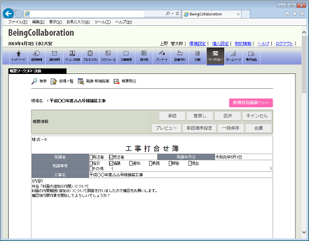Click the キャンセル button

coord(257,116)
